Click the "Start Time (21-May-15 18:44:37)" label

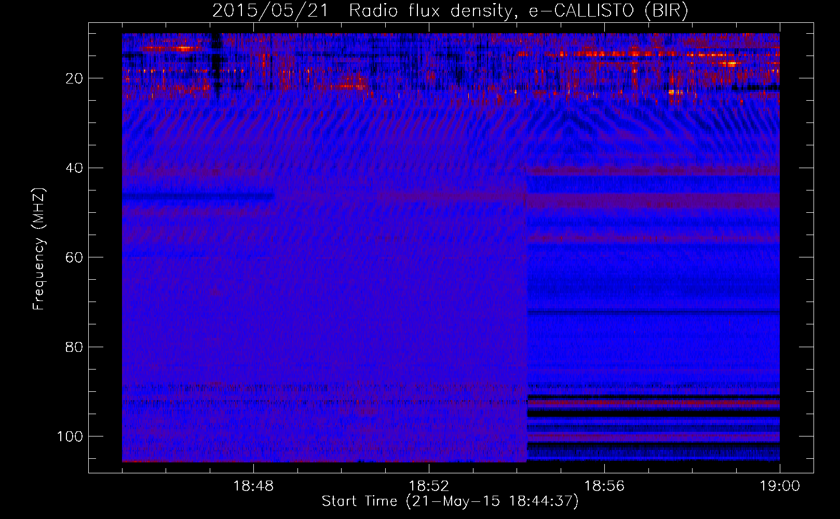[x=450, y=501]
